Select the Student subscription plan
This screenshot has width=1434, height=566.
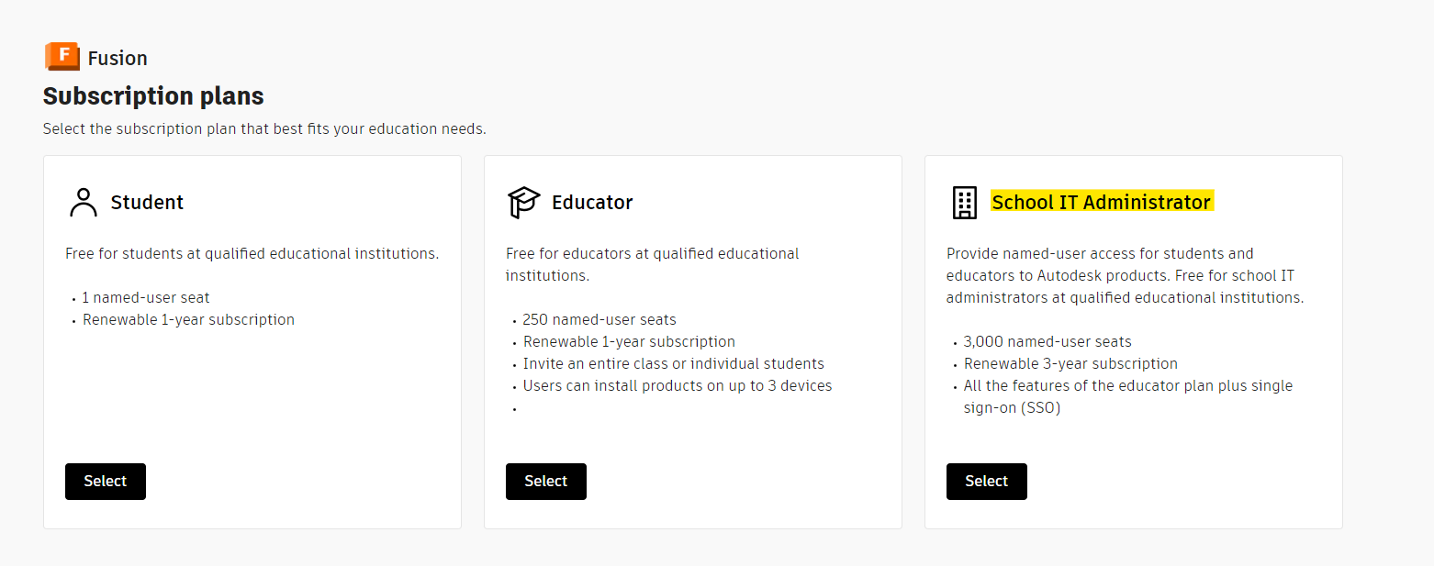(x=105, y=481)
